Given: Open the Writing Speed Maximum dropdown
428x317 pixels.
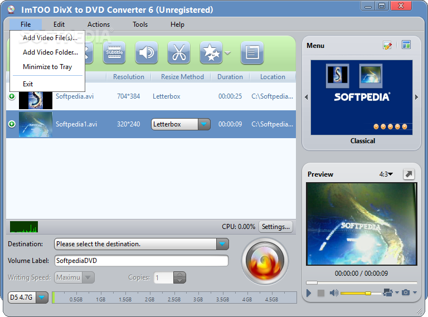Looking at the screenshot, I should [74, 277].
